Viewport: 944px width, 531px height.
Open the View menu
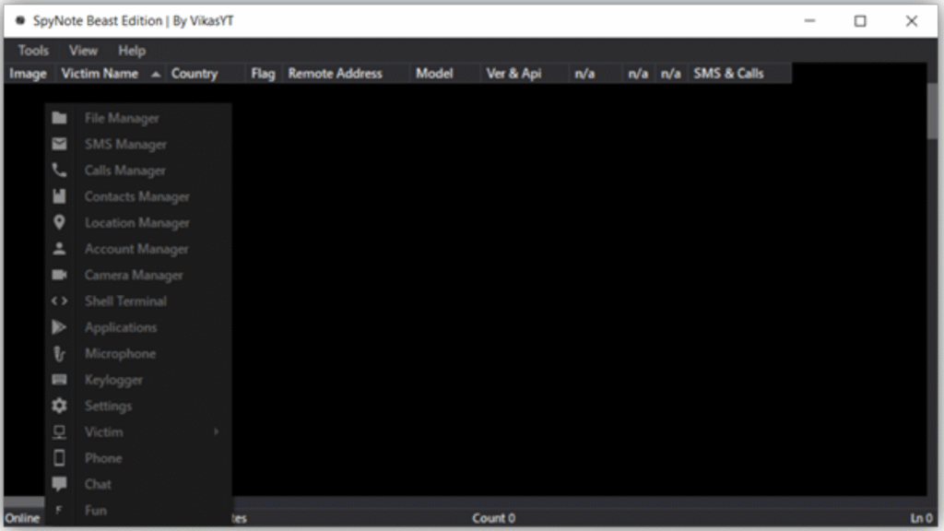(x=83, y=51)
